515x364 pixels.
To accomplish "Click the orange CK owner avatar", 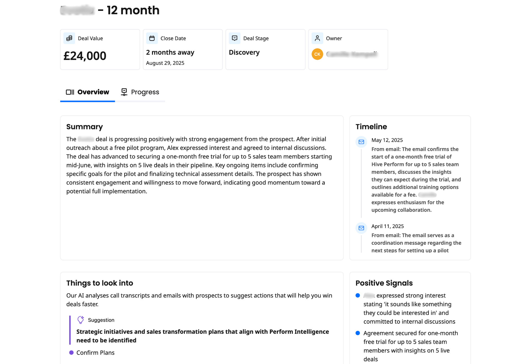I will pos(317,54).
